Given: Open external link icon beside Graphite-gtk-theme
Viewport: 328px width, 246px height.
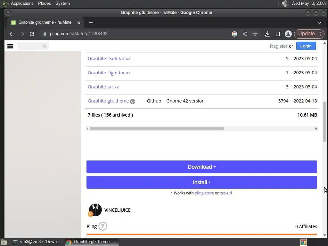Looking at the screenshot, I should coord(133,102).
